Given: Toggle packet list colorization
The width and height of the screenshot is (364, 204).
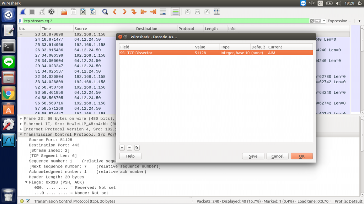Looking at the screenshot, I should coord(175,12).
